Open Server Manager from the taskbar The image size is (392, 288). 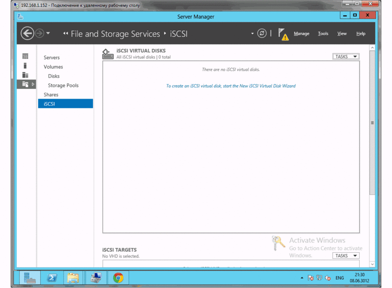coord(30,278)
